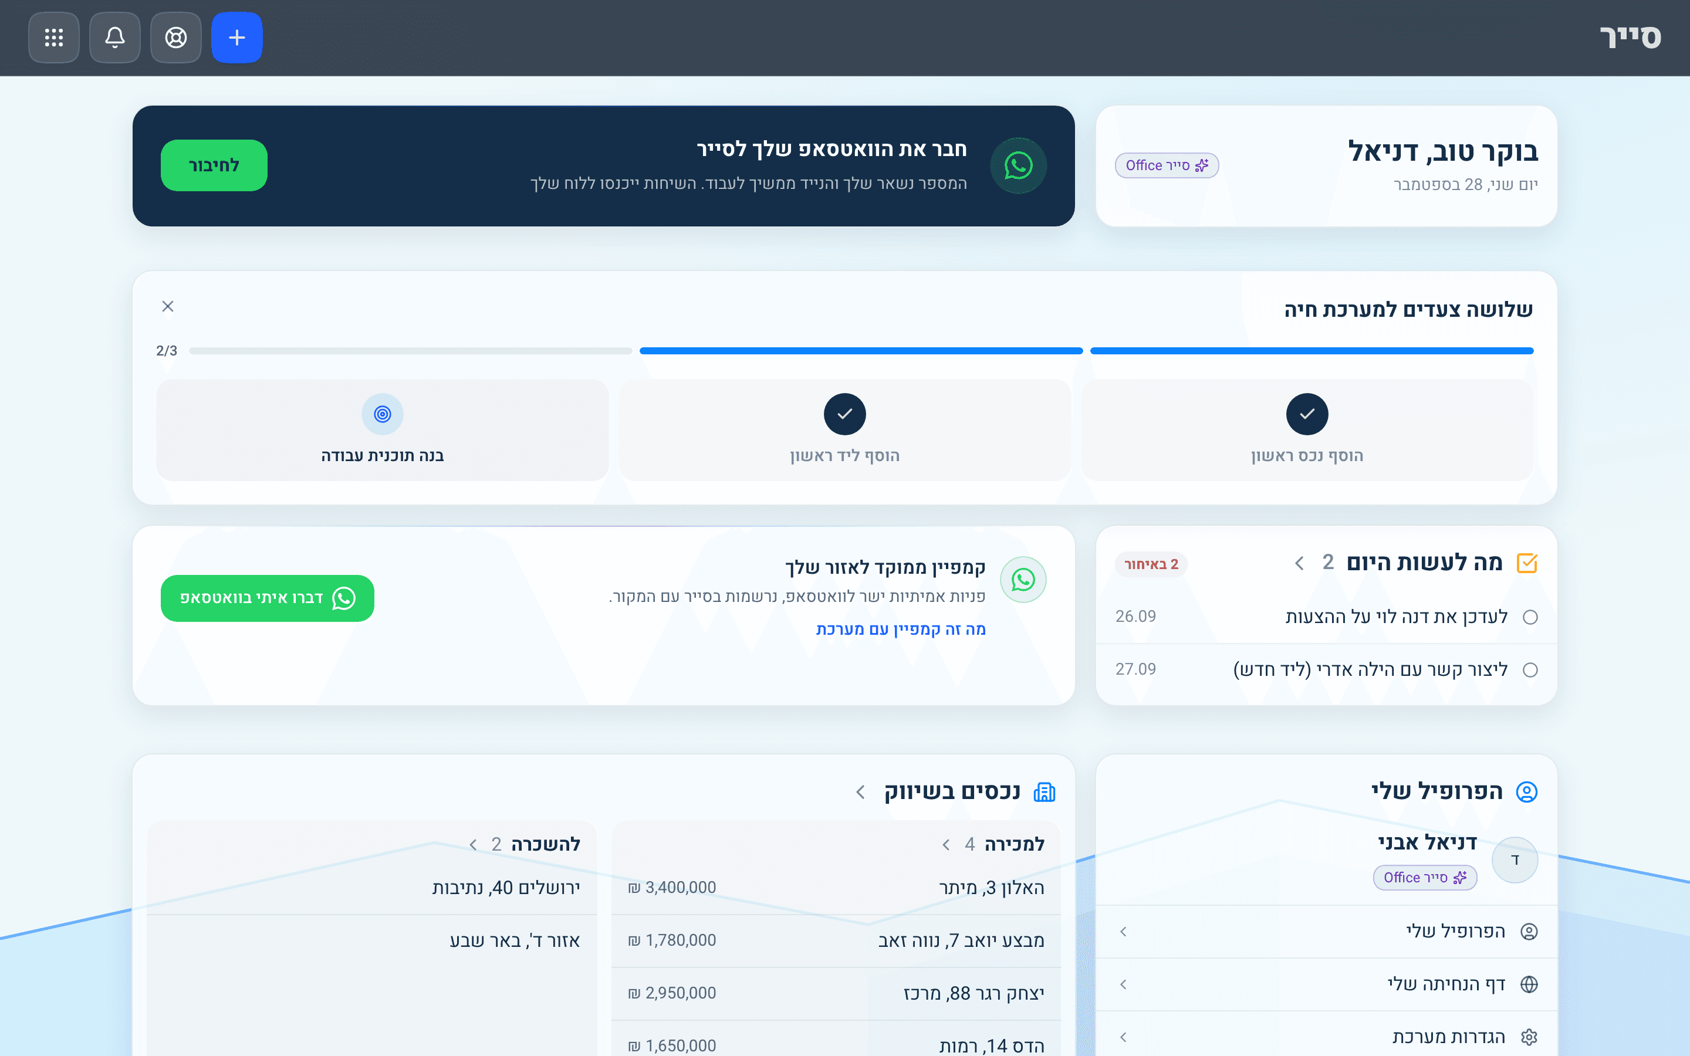Screen dimensions: 1690x1056
Task: Open listing האלון 3, מיתר
Action: pos(836,888)
